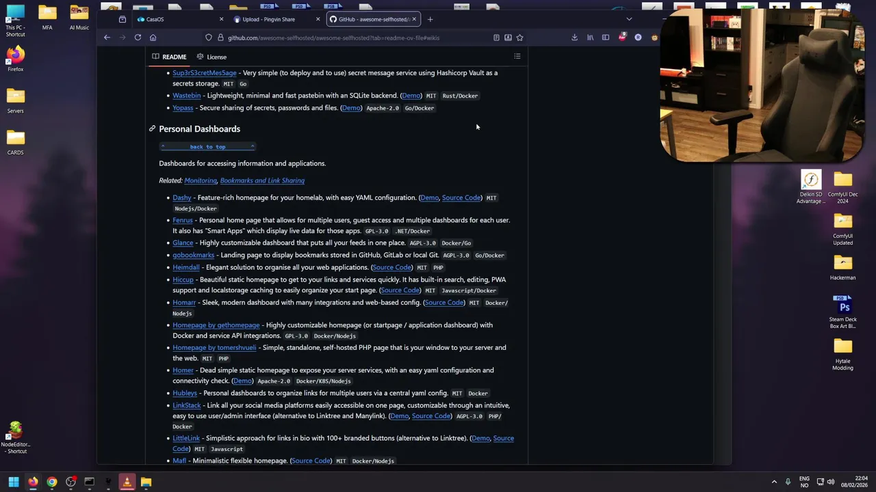Open LinkStack project link
Viewport: 876px width, 492px height.
187,405
